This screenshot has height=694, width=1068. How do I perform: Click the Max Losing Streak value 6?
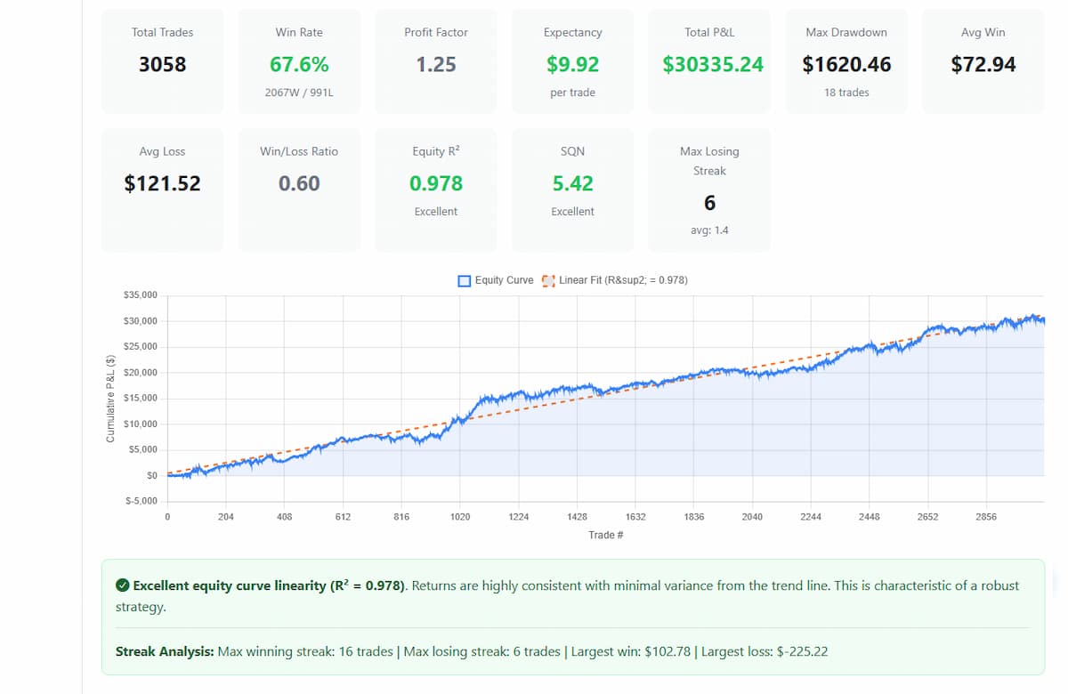pos(709,203)
